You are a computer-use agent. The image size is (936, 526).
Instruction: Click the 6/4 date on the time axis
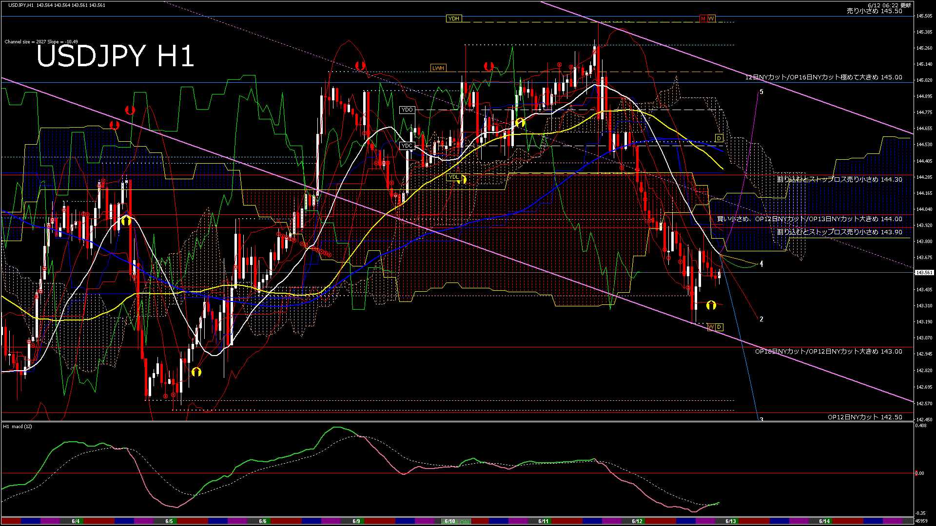pyautogui.click(x=76, y=521)
